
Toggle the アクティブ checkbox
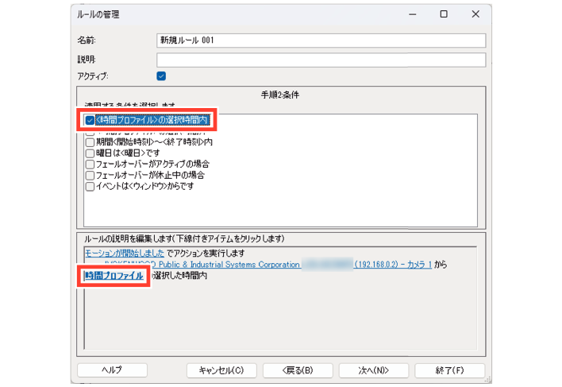(161, 76)
